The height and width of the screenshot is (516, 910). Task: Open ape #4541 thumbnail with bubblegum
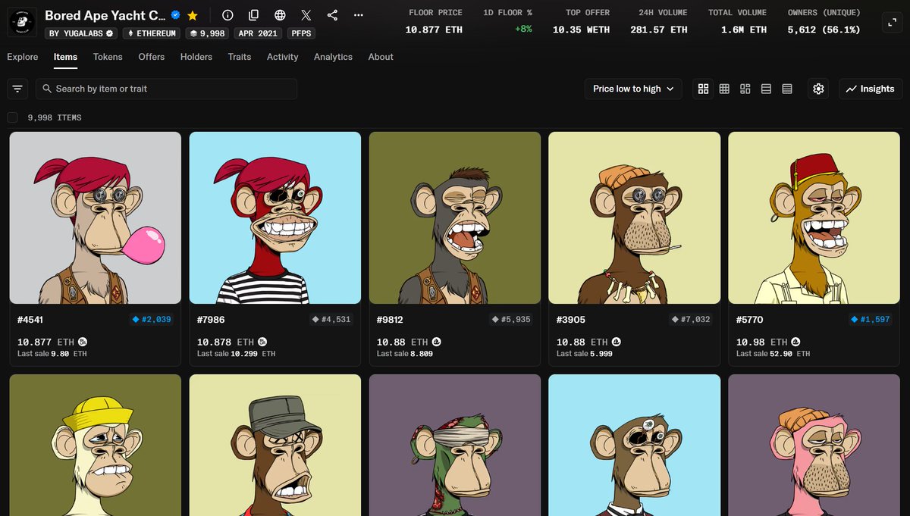[96, 218]
